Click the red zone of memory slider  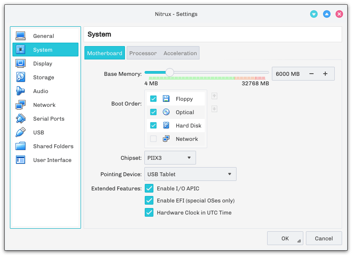(260, 78)
